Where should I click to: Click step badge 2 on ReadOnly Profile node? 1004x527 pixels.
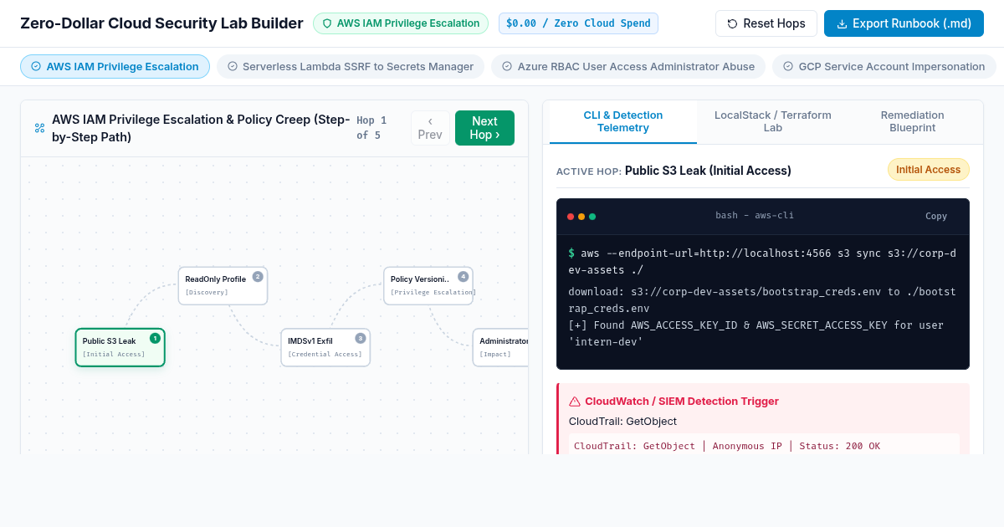click(x=258, y=276)
